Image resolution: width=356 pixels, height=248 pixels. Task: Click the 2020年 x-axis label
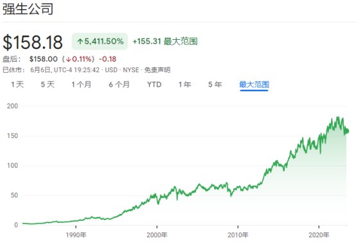click(x=319, y=235)
